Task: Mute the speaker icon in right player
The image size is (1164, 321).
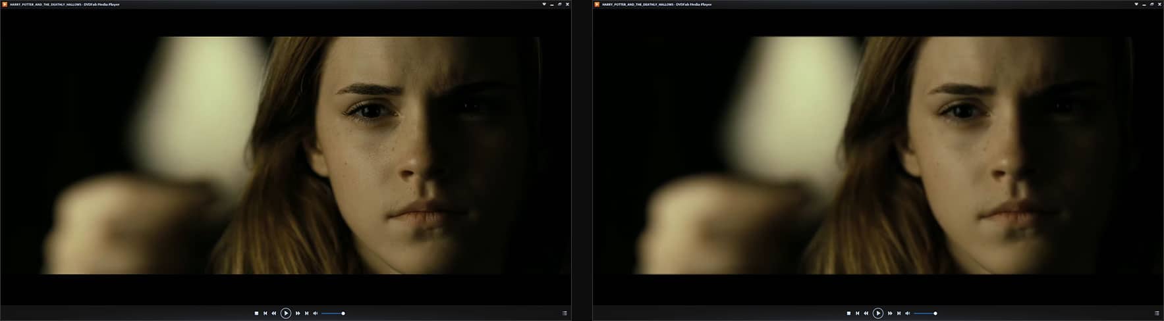Action: point(908,313)
